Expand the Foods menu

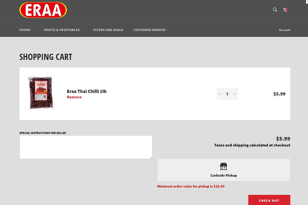tap(26, 30)
